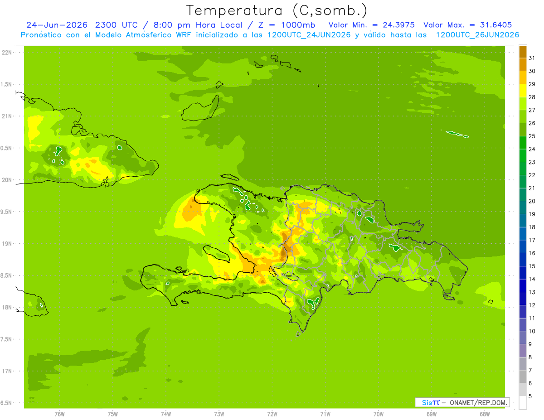Click the '71W' longitude label

325,414
